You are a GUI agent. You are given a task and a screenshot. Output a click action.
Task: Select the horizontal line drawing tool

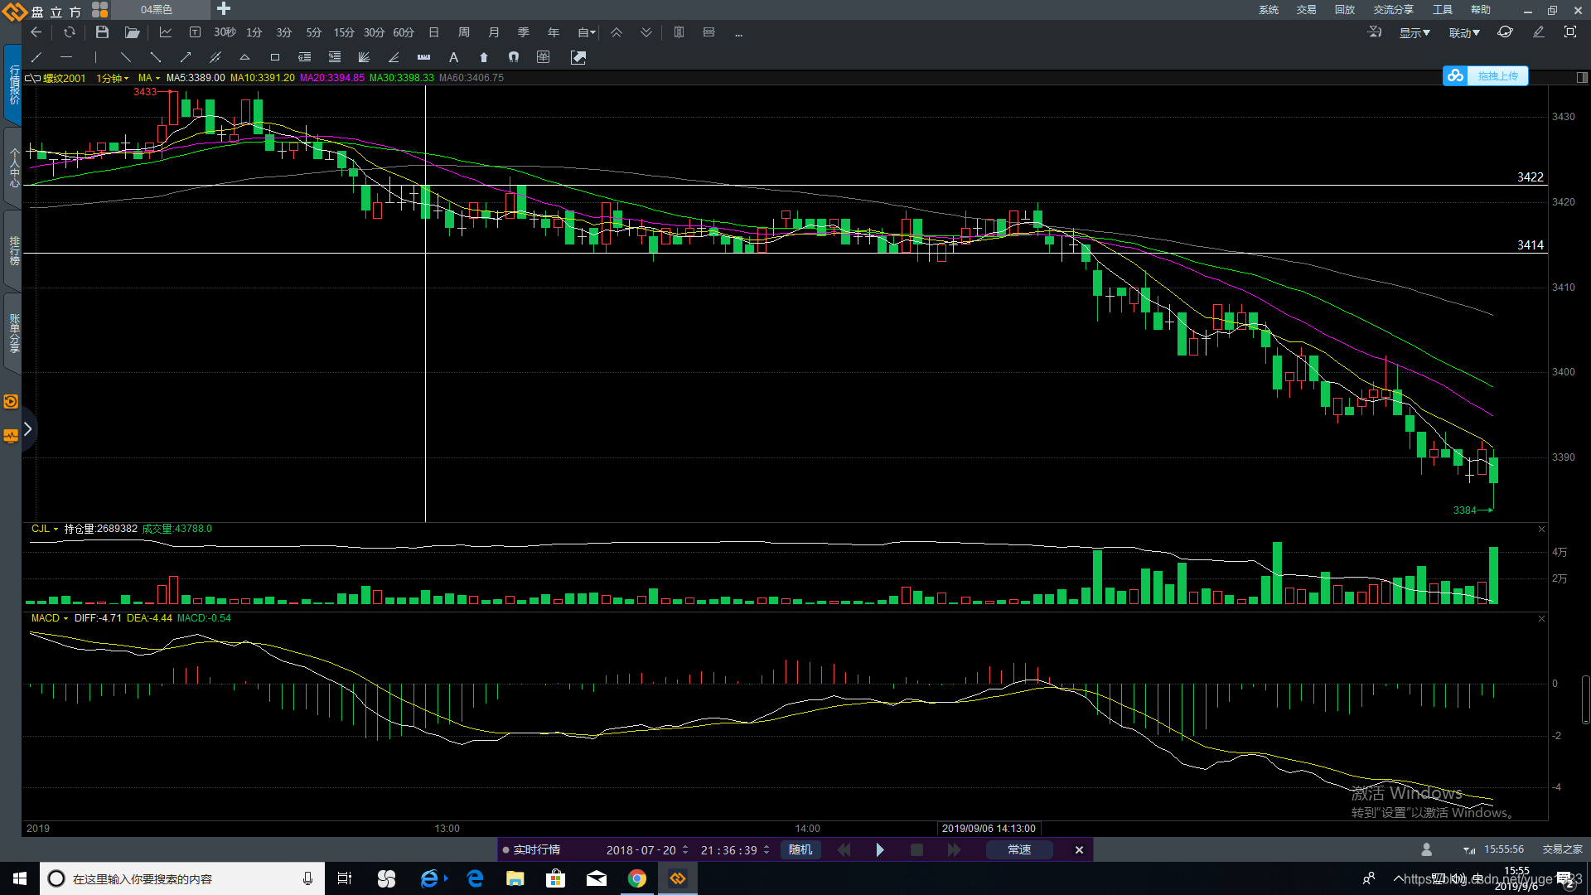pyautogui.click(x=66, y=57)
